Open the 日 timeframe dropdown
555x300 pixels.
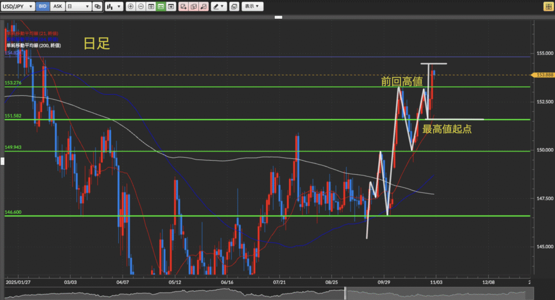pyautogui.click(x=78, y=6)
